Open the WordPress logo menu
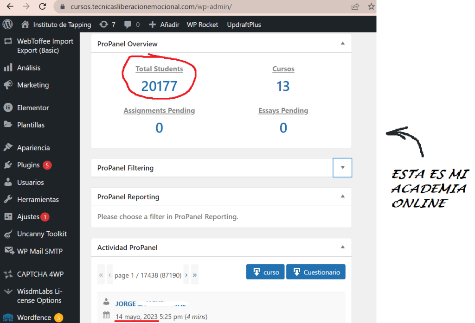Screen dimensions: 475x323 coord(7,24)
